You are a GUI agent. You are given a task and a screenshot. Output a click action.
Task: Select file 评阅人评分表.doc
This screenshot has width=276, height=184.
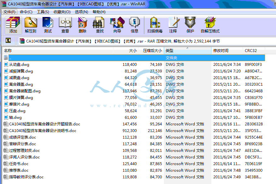(25, 157)
